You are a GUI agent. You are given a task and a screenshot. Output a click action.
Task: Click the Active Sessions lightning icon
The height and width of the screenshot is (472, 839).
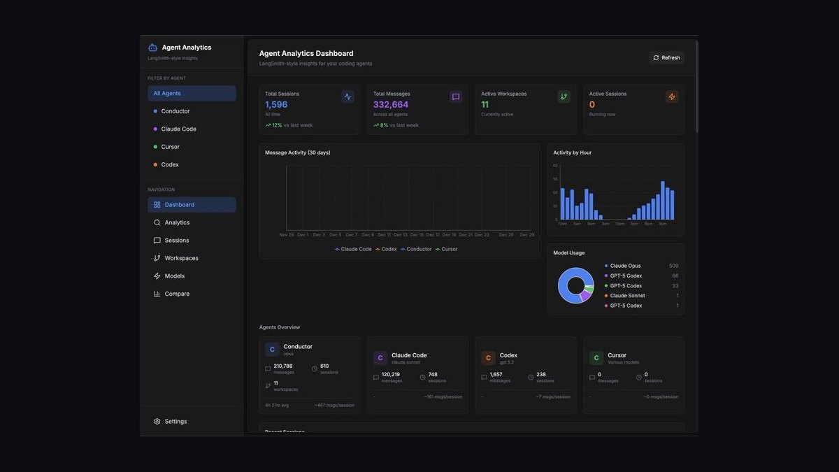(x=672, y=97)
